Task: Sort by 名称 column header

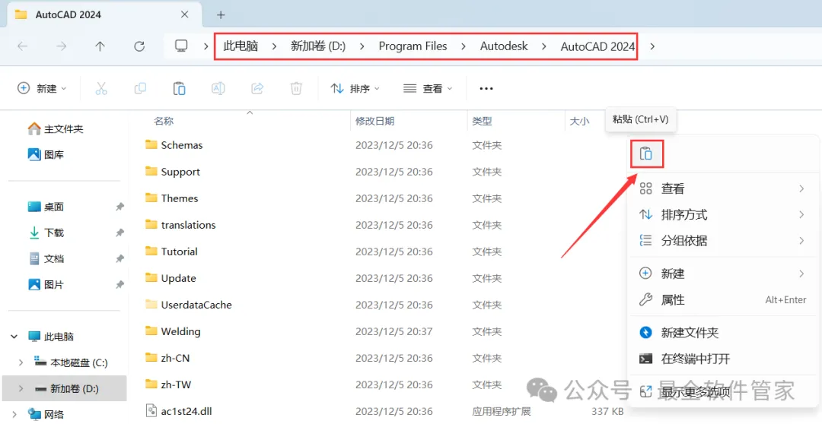Action: 164,122
